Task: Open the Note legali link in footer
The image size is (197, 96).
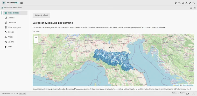Action: [23, 94]
